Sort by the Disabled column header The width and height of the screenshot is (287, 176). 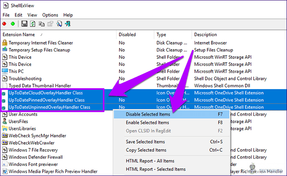coord(135,35)
